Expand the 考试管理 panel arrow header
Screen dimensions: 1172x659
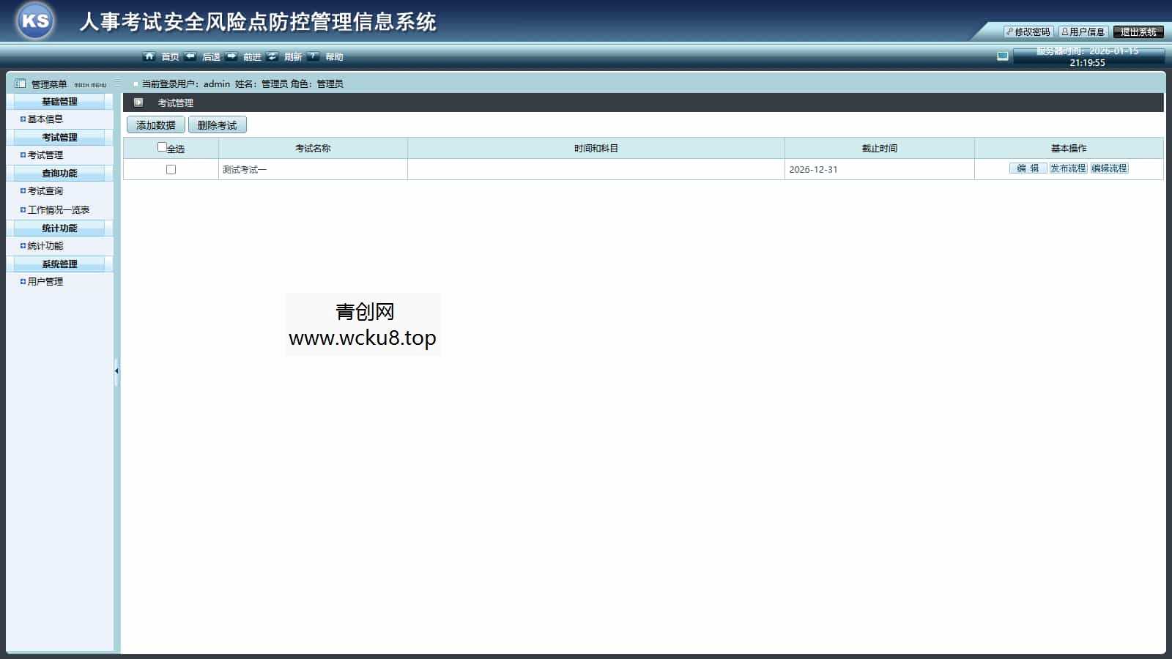138,103
